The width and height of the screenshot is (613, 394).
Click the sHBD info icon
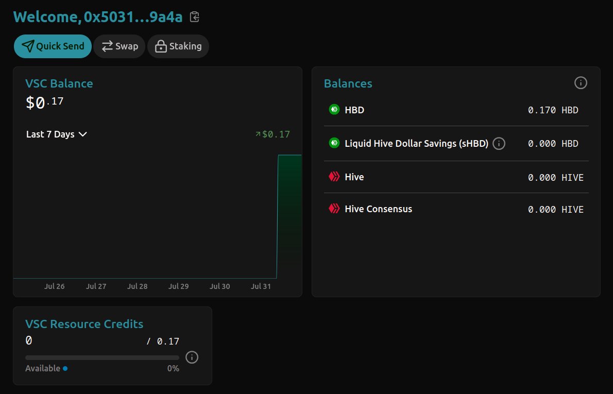pos(499,144)
